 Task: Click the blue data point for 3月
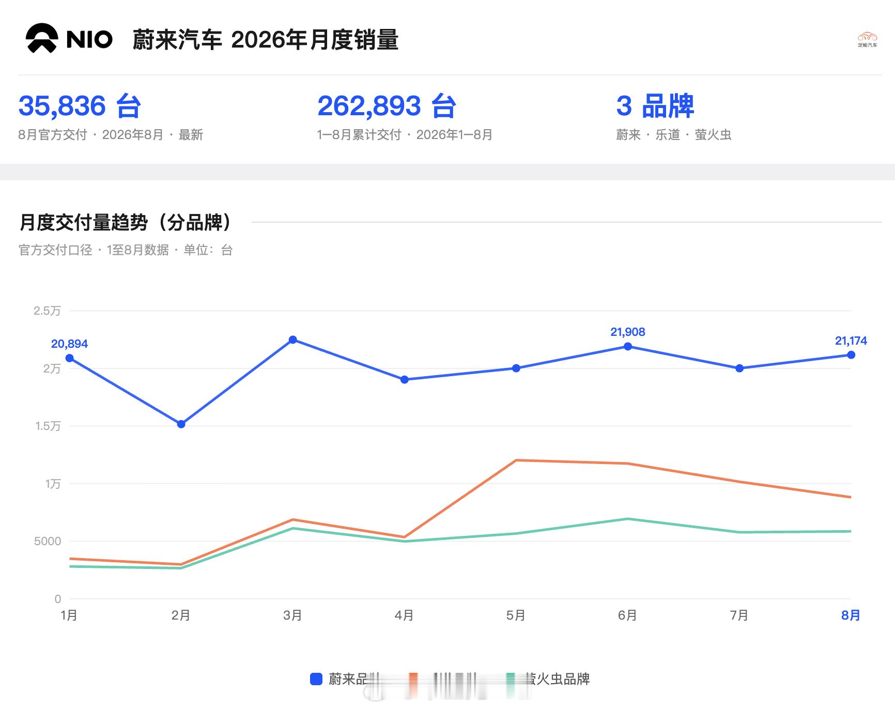[293, 339]
